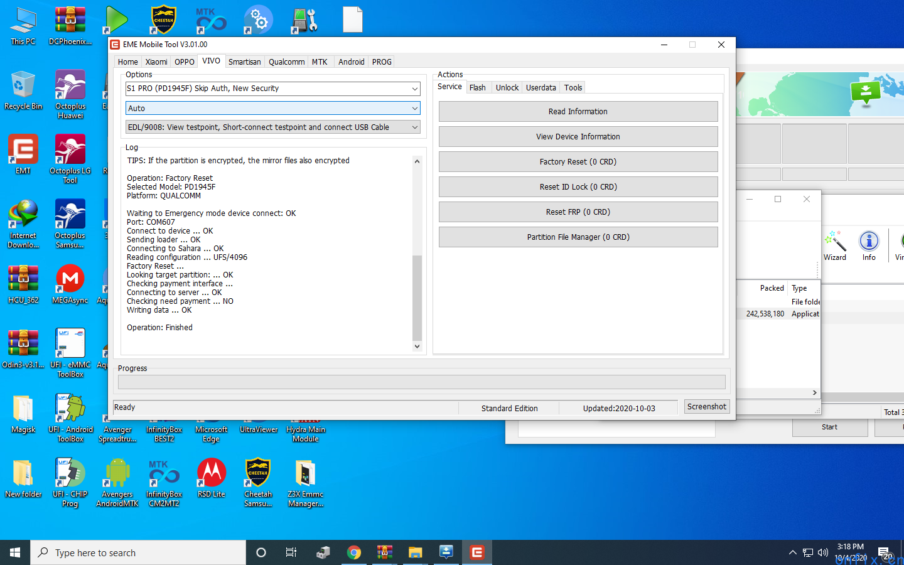Image resolution: width=904 pixels, height=565 pixels.
Task: Switch to the Android tab
Action: 351,62
